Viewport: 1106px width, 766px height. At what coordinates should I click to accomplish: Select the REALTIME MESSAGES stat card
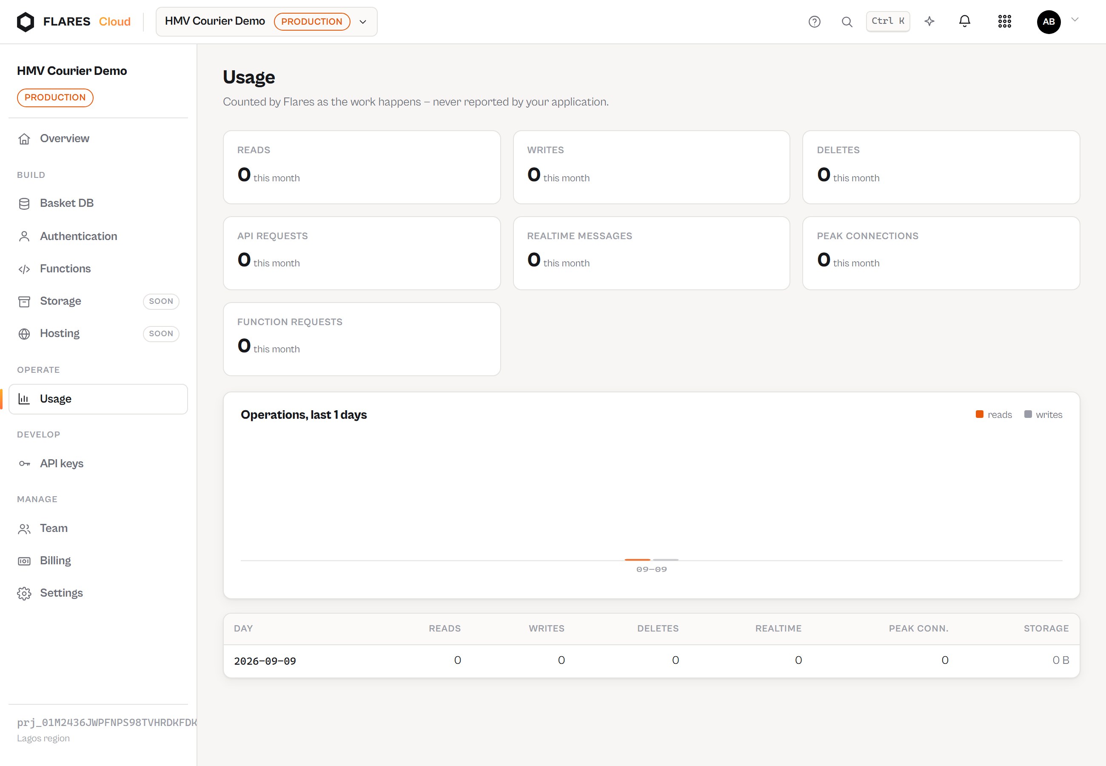pyautogui.click(x=651, y=253)
